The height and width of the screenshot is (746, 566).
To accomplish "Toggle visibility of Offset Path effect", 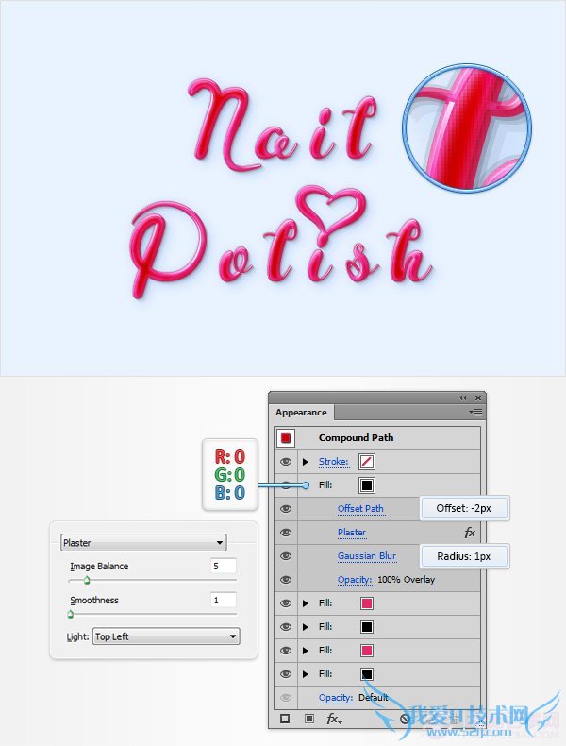I will click(286, 509).
